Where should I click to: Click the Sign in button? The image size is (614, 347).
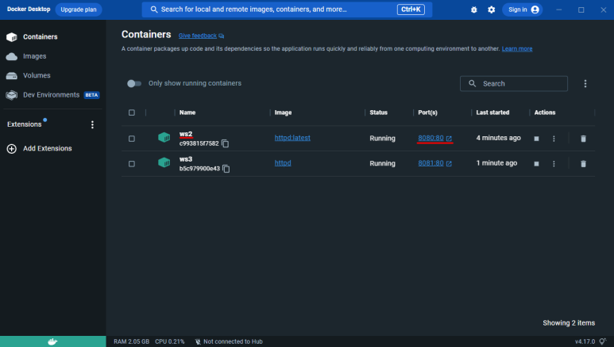point(523,10)
